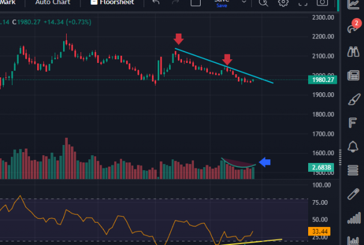Expand the Save dropdown arrow
The height and width of the screenshot is (245, 364).
tap(244, 2)
